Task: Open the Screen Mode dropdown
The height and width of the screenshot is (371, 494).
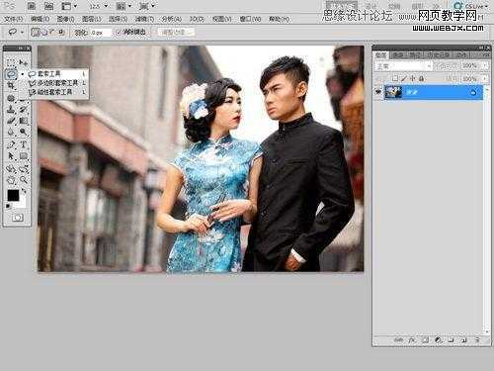Action: 146,6
